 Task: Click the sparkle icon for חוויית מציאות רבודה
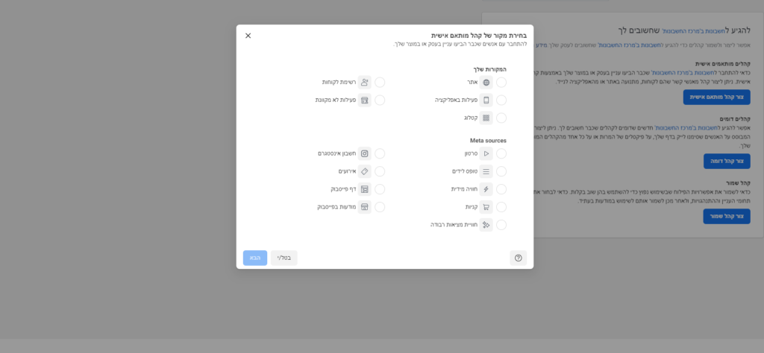point(486,225)
